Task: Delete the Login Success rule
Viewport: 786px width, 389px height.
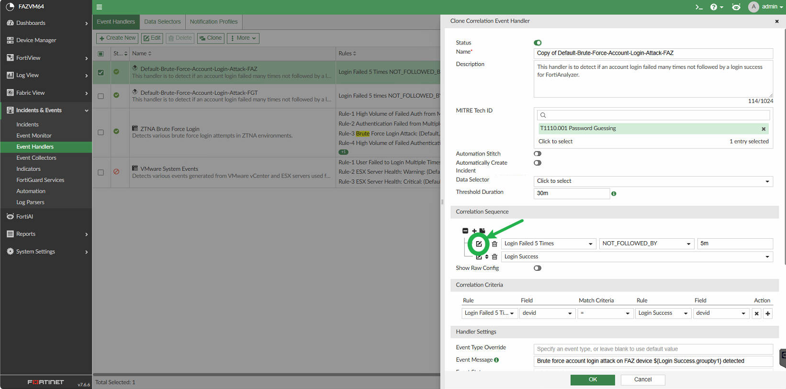Action: (x=494, y=257)
